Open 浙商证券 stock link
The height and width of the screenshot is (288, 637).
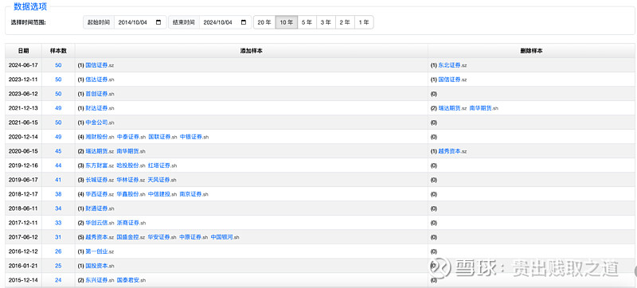tap(128, 223)
